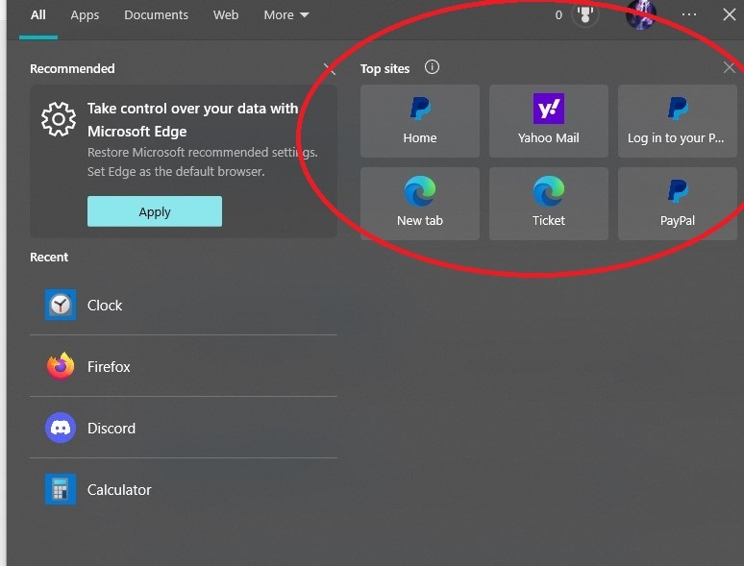Viewport: 744px width, 566px height.
Task: Dismiss the Recommended section
Action: coord(330,69)
